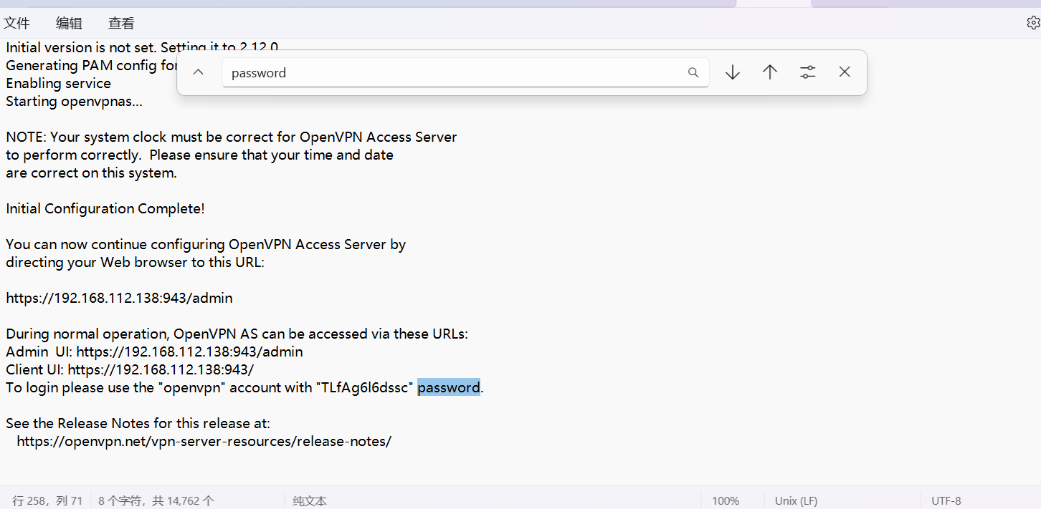Viewport: 1041px width, 509px height.
Task: Click the release-notes URL text
Action: pyautogui.click(x=204, y=441)
